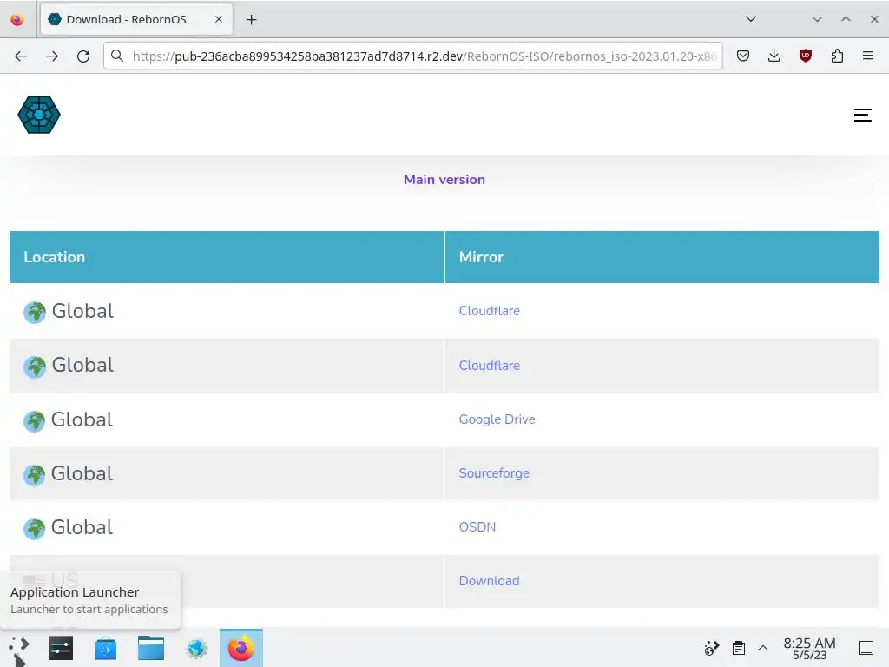
Task: Open the second Cloudflare mirror link
Action: [489, 366]
